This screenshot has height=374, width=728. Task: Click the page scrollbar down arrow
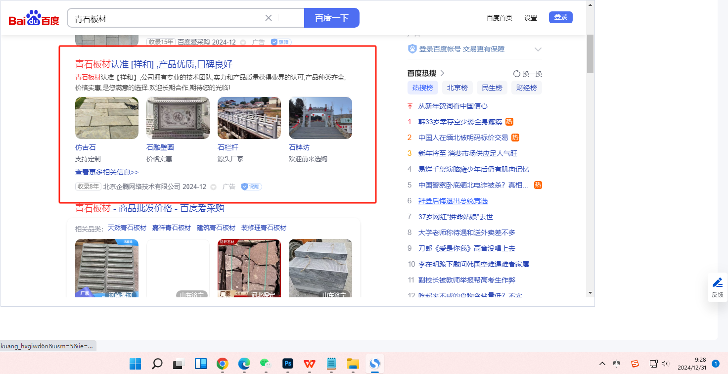point(590,293)
